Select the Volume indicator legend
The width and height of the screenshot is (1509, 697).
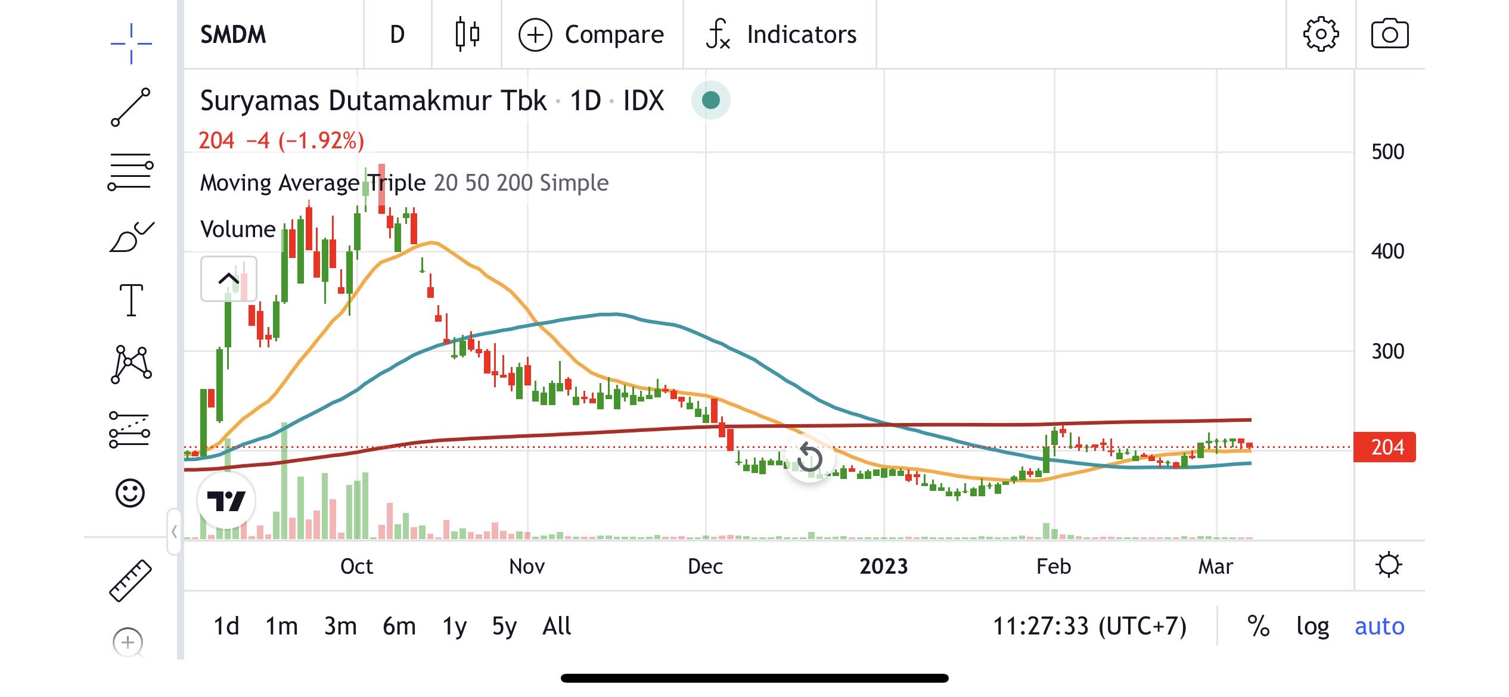(238, 229)
